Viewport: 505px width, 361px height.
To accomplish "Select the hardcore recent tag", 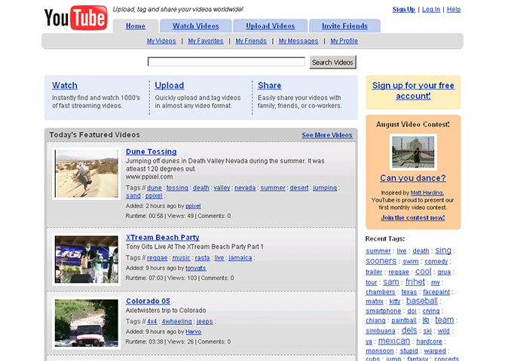I will [x=430, y=341].
